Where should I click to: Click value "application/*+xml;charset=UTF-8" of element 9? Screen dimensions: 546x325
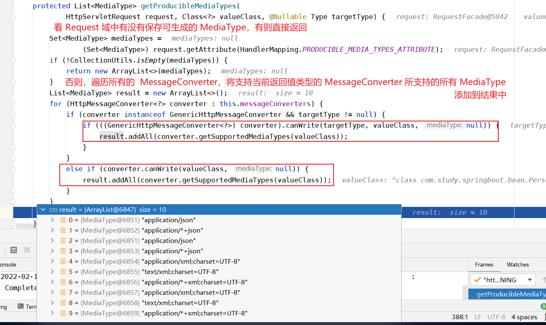coord(195,313)
